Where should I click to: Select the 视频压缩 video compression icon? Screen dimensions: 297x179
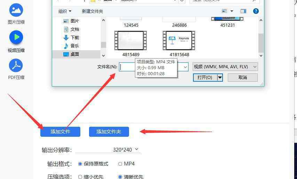point(16,37)
